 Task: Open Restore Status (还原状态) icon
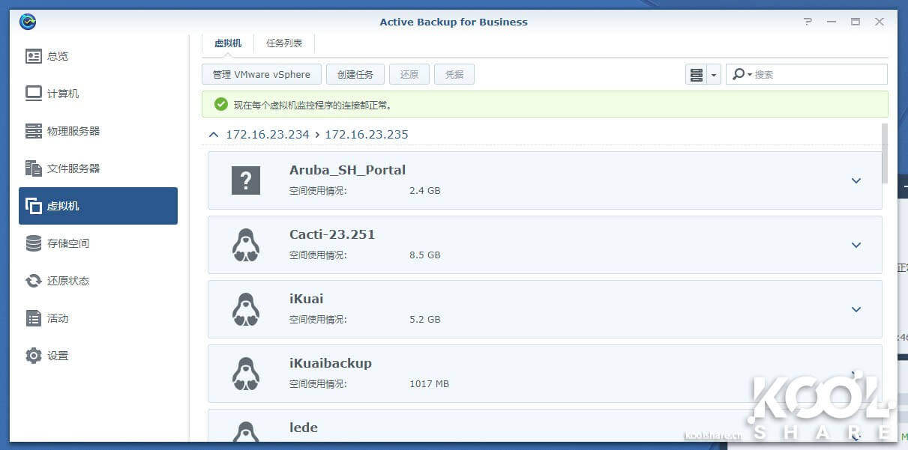click(x=34, y=281)
